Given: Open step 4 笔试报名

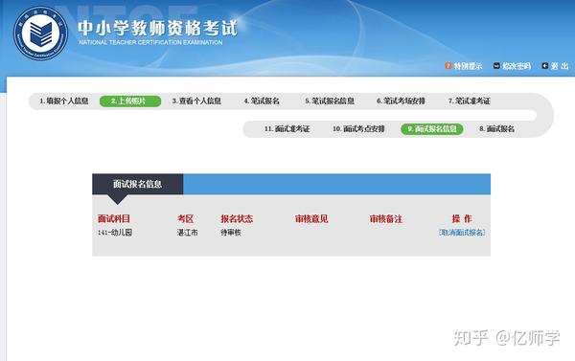Looking at the screenshot, I should click(262, 102).
